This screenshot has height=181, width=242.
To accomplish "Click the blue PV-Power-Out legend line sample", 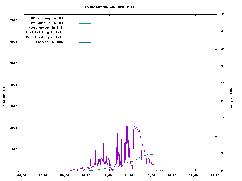I will (85, 28).
